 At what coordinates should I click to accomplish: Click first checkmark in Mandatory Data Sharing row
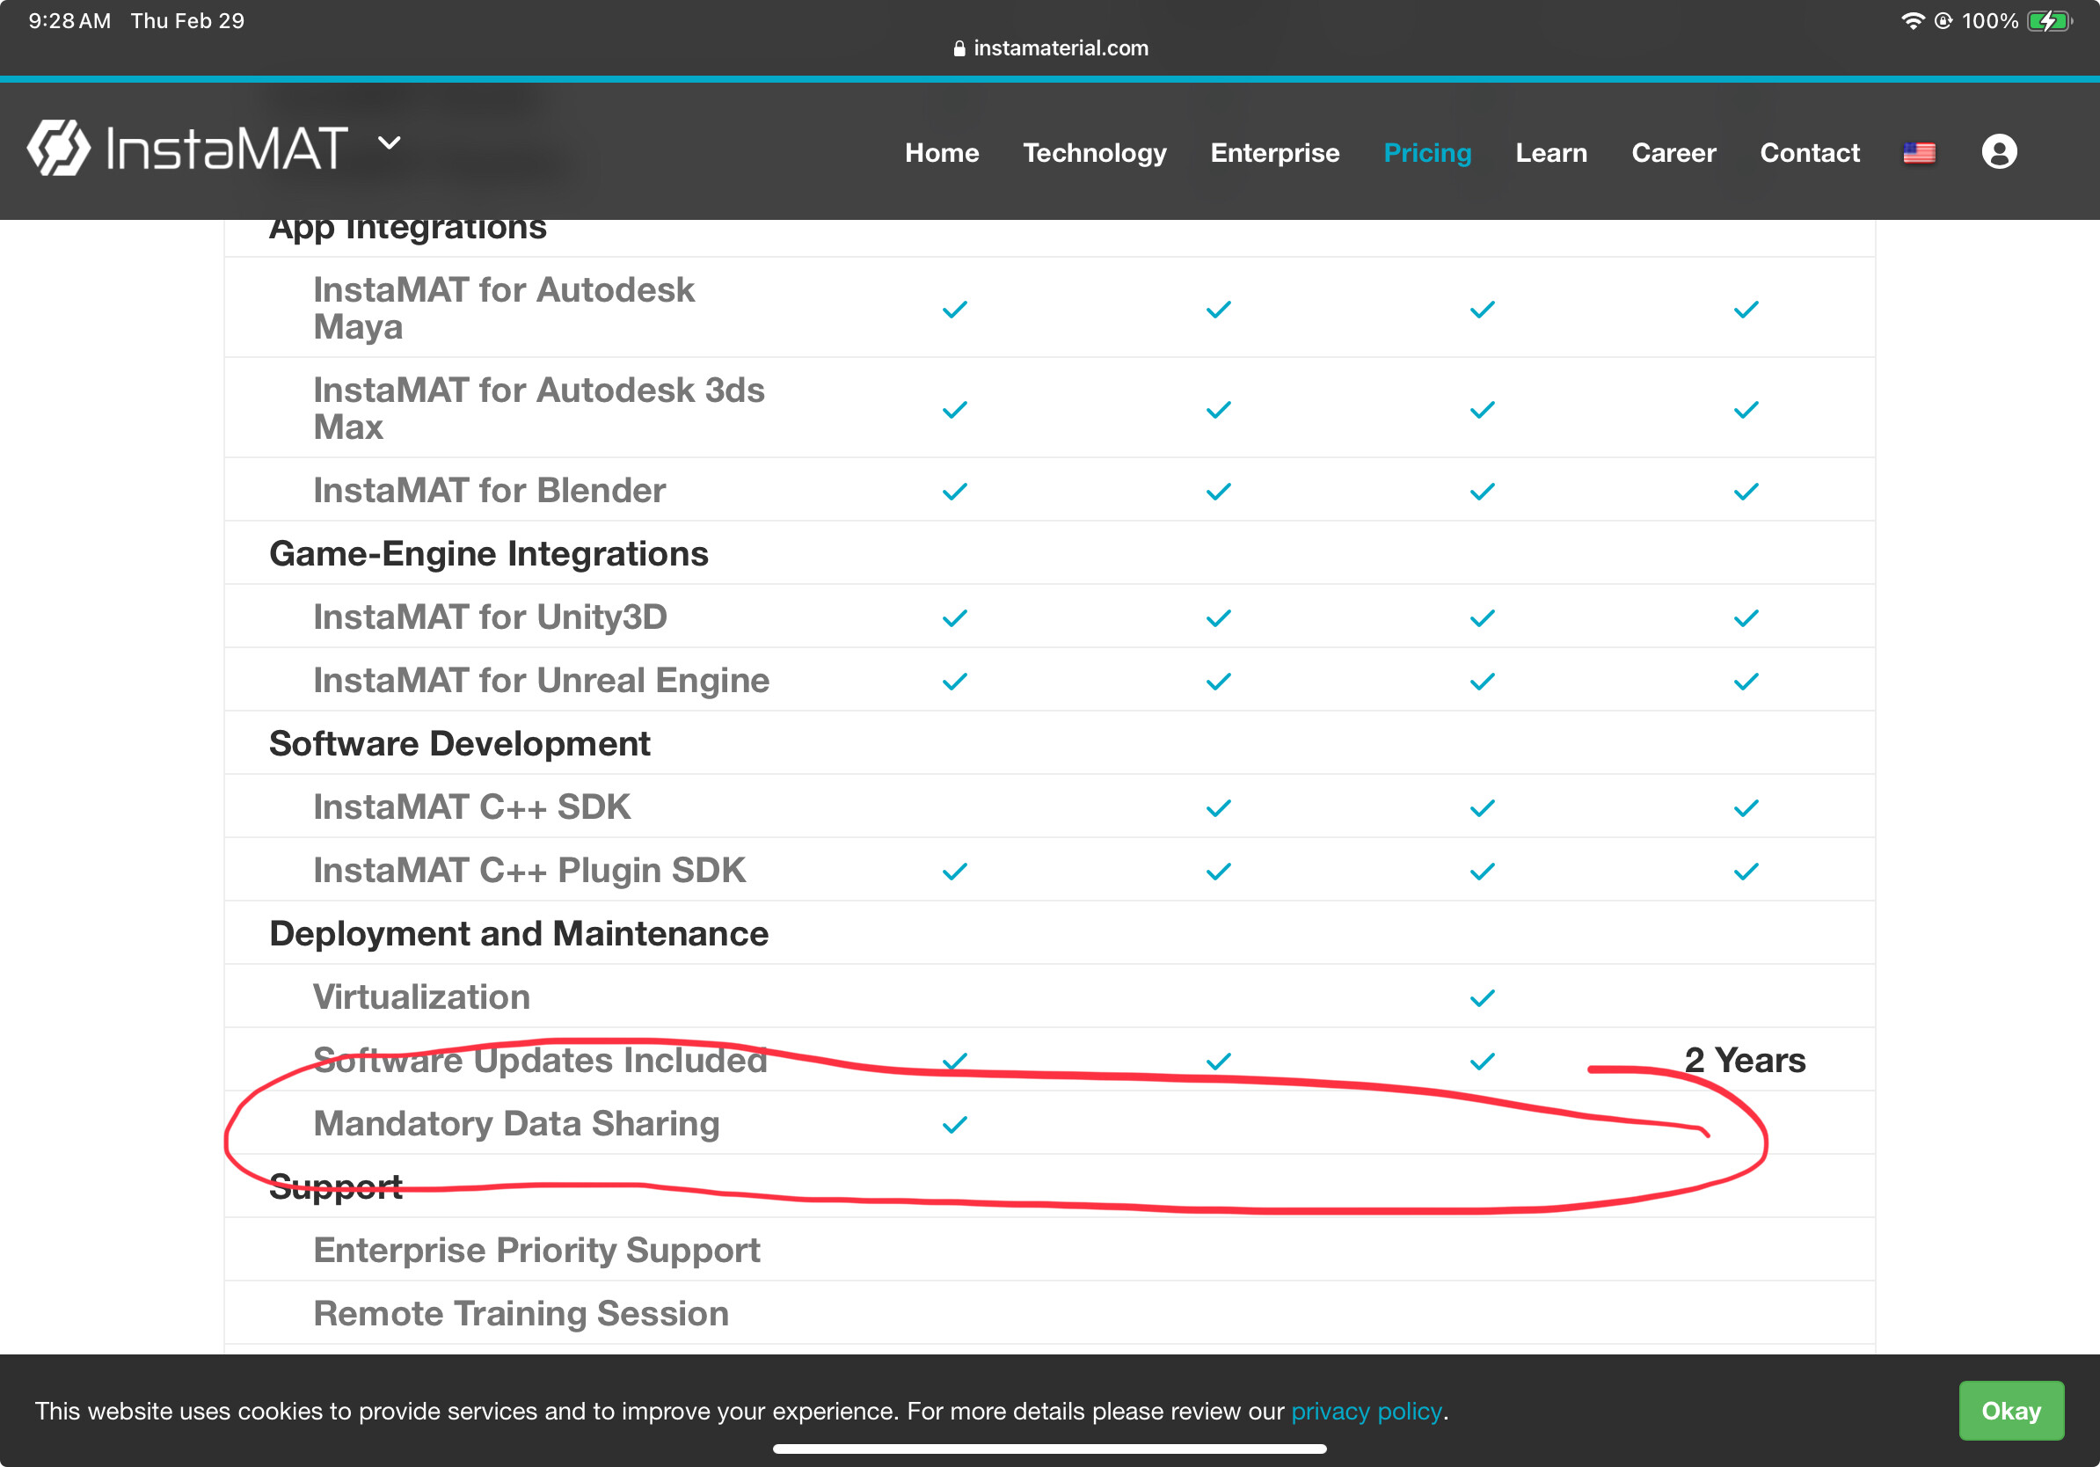point(954,1124)
